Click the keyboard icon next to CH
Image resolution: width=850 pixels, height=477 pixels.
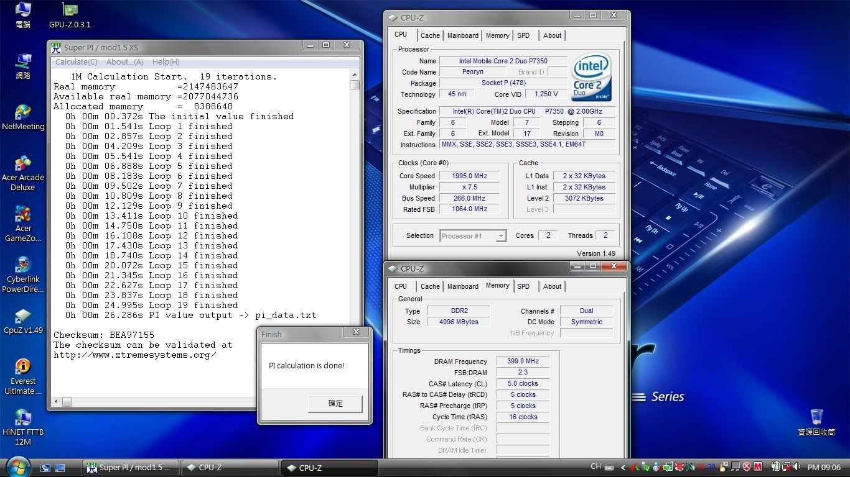point(609,468)
